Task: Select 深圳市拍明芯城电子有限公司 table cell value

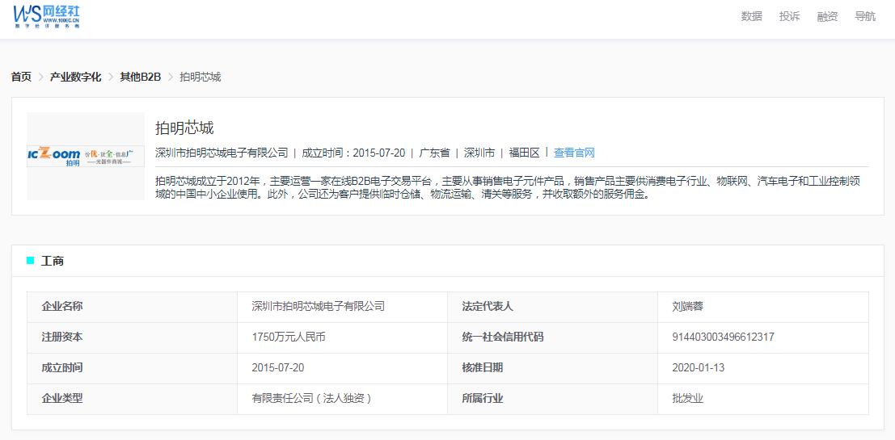Action: pyautogui.click(x=343, y=308)
